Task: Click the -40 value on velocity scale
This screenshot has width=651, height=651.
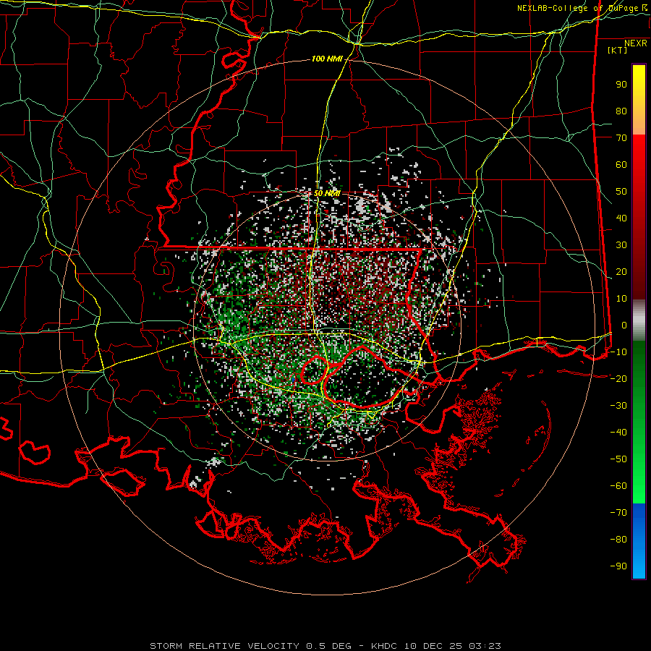Action: point(618,433)
